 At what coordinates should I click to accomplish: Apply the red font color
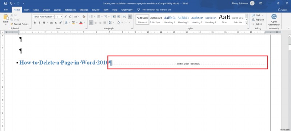coord(81,23)
